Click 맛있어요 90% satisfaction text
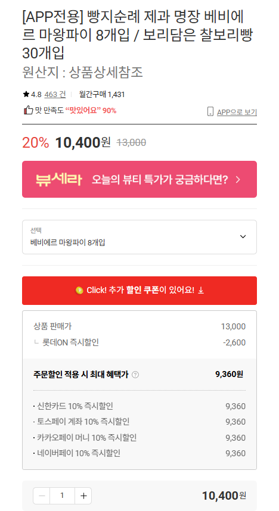 click(x=91, y=111)
